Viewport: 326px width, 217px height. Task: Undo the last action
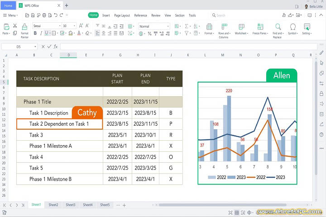[56, 15]
